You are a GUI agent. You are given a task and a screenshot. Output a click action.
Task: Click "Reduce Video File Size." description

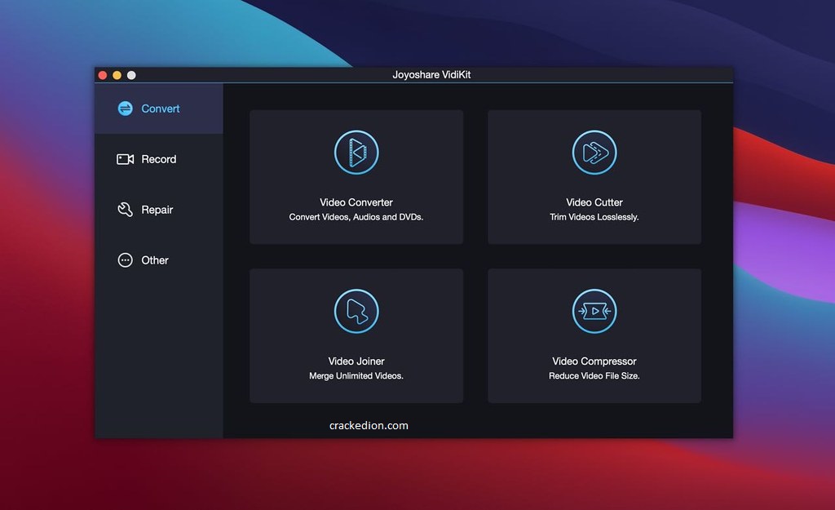pos(594,375)
